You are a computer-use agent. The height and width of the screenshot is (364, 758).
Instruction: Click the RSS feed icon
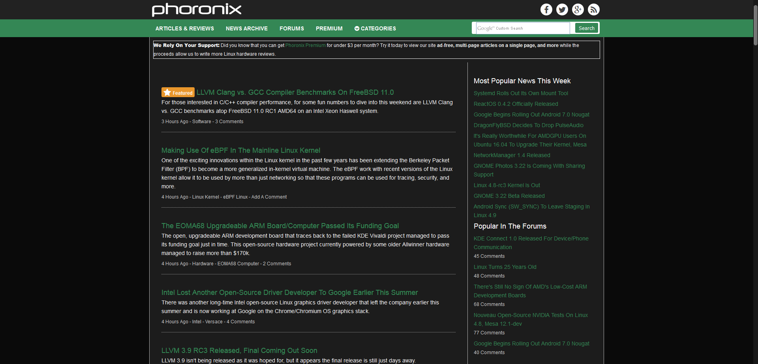[593, 9]
